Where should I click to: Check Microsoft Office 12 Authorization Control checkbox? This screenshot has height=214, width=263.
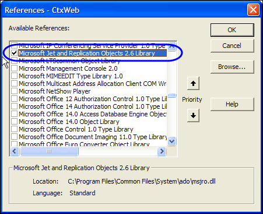(x=14, y=99)
